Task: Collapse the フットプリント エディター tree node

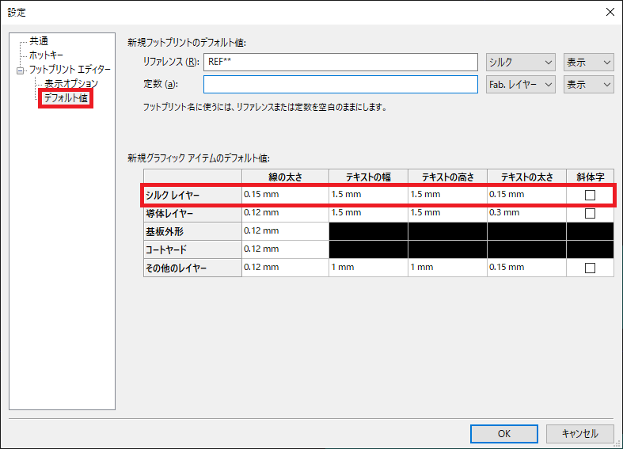Action: 21,70
